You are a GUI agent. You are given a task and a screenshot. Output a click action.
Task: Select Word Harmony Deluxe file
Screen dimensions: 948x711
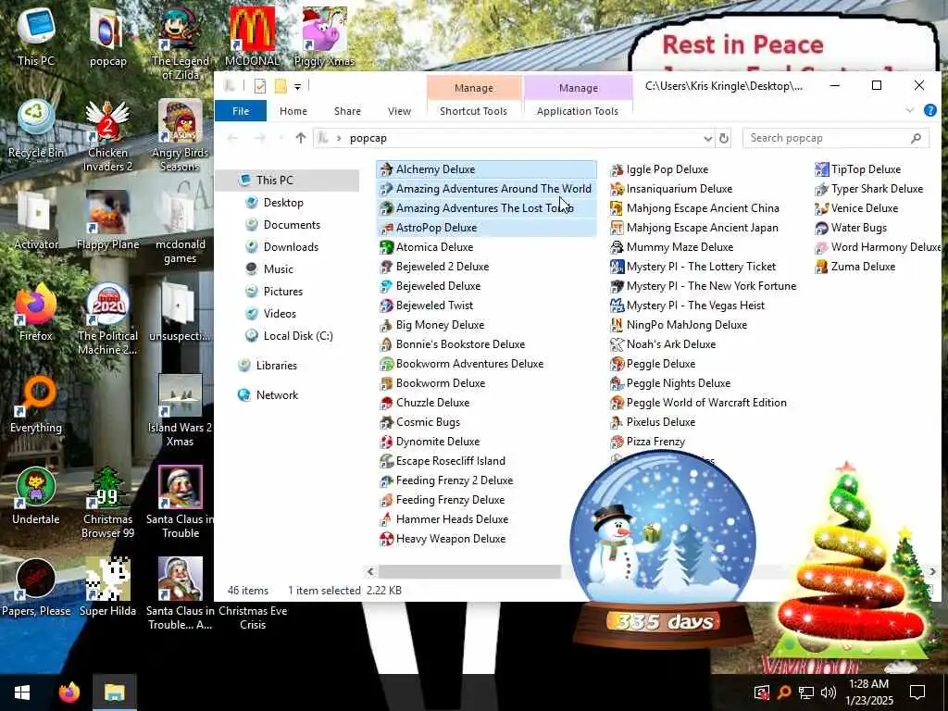tap(878, 247)
